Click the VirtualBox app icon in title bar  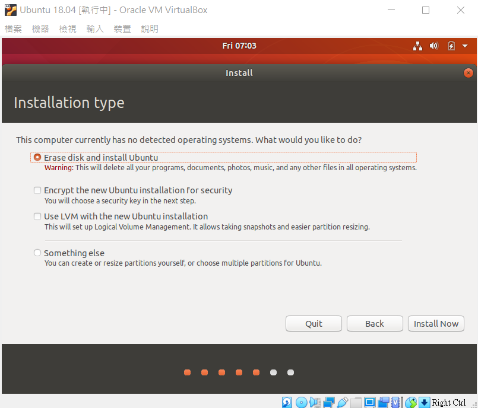point(10,10)
